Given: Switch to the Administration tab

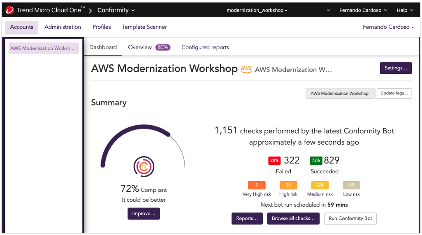Looking at the screenshot, I should click(63, 27).
